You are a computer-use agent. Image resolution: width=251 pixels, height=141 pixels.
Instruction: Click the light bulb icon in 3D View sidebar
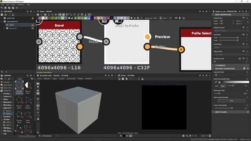[38, 87]
